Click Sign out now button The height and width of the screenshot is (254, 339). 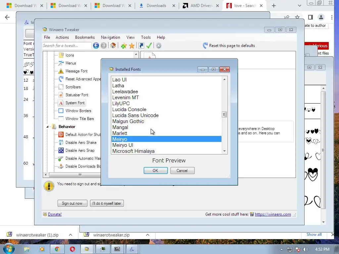pos(72,203)
